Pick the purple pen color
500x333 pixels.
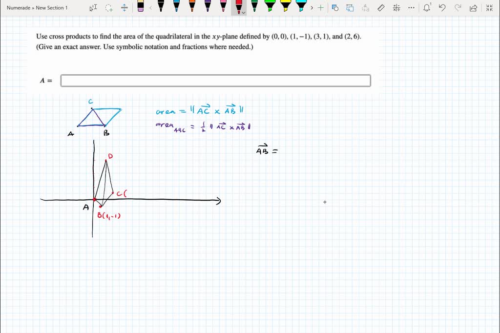click(208, 7)
